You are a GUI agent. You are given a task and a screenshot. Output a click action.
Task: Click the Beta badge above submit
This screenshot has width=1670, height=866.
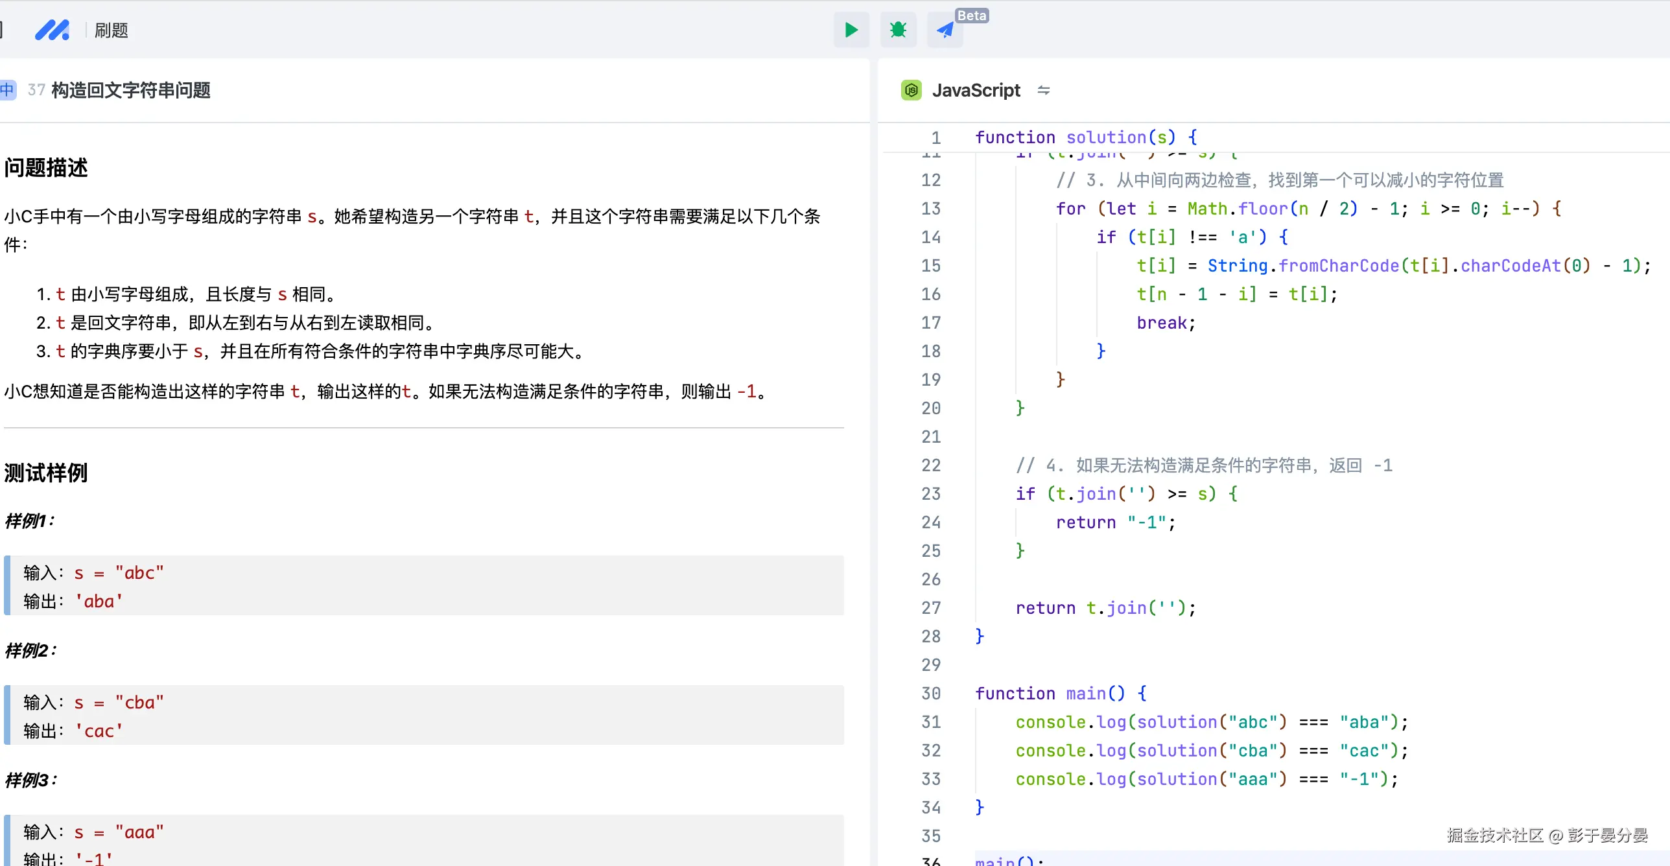(x=971, y=16)
